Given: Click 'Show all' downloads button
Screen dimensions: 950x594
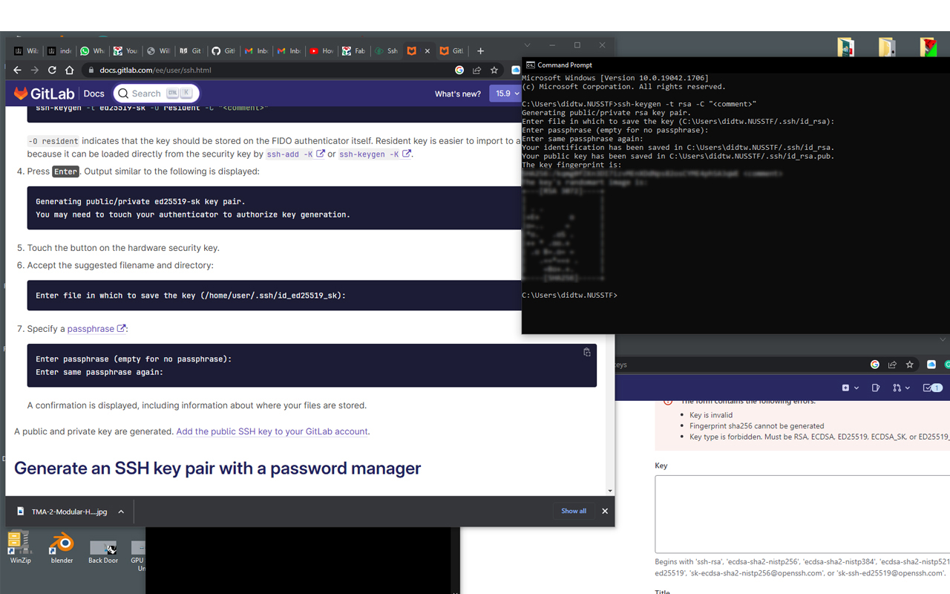Looking at the screenshot, I should click(574, 511).
